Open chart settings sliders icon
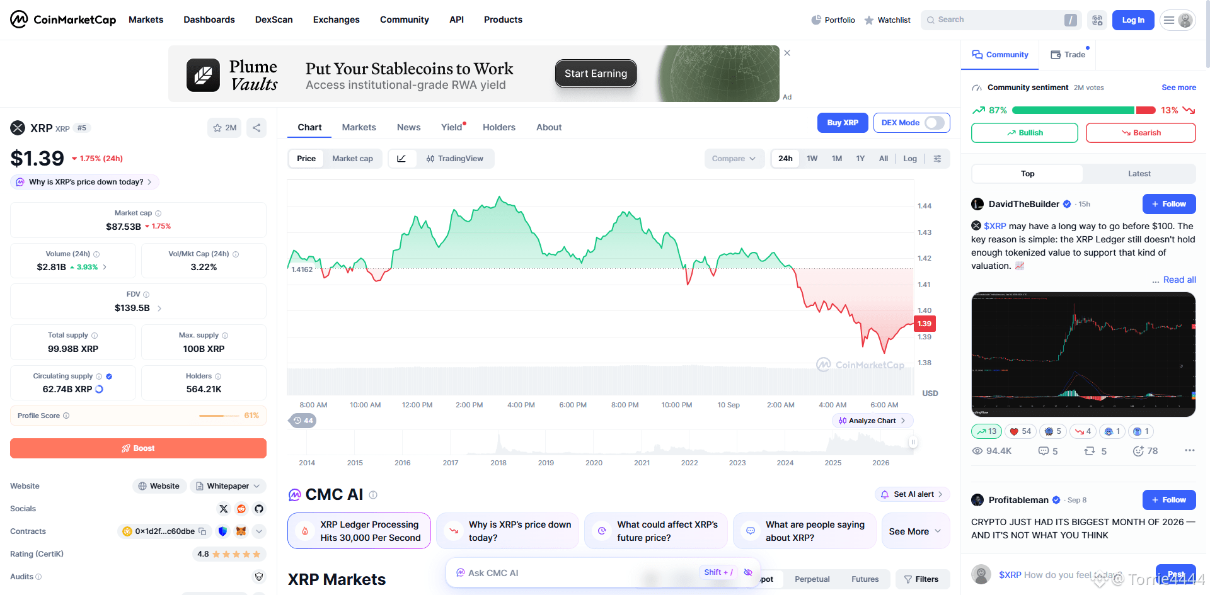Viewport: 1210px width, 595px height. coord(937,159)
